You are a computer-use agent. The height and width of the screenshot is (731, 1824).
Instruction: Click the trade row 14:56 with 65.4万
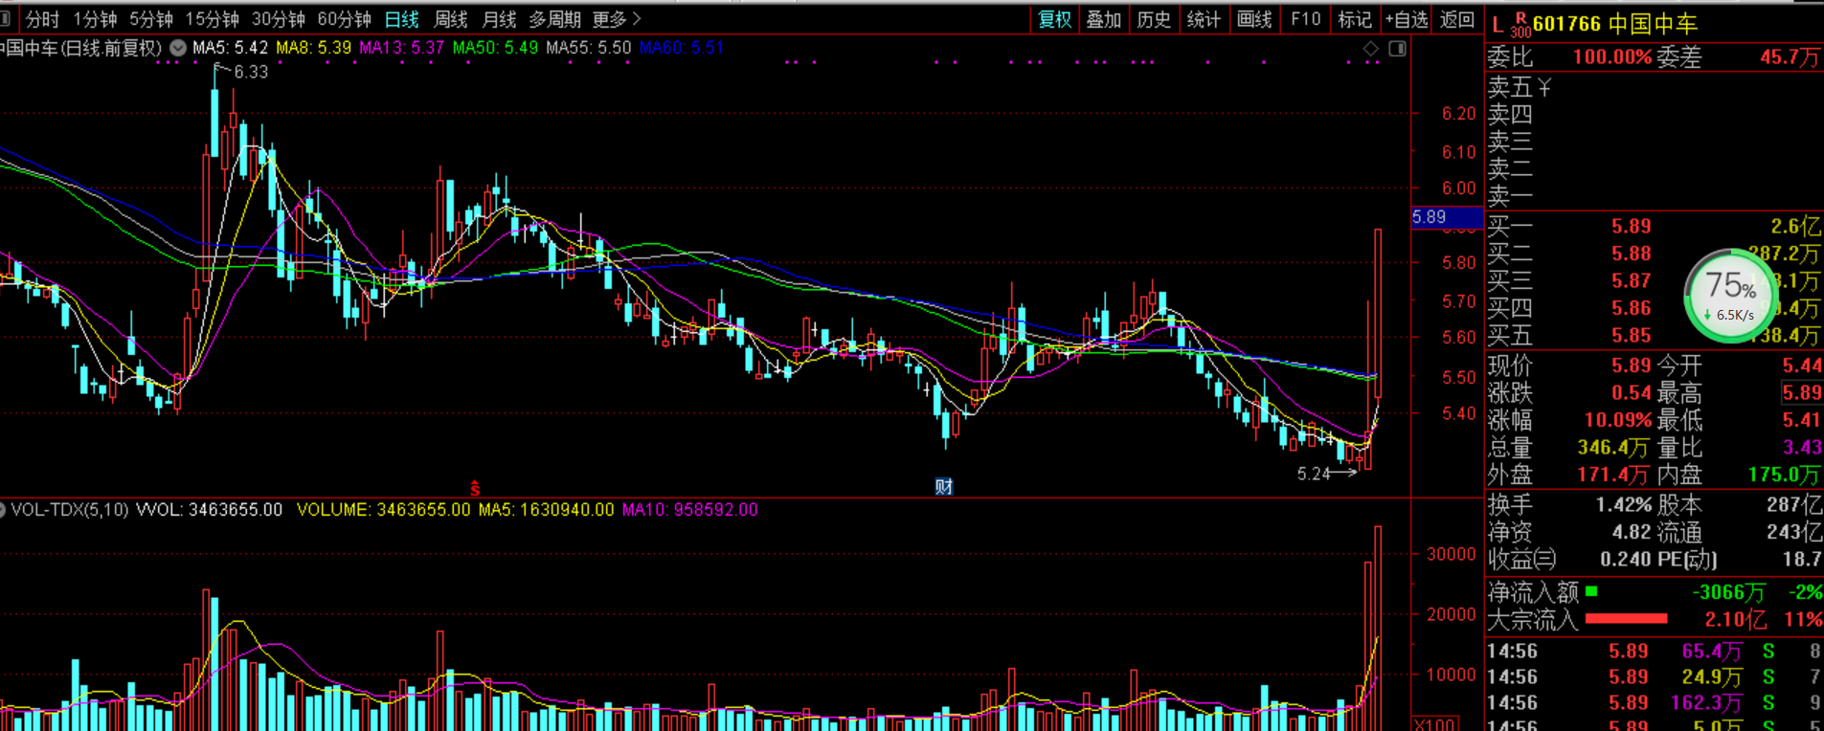(1655, 652)
